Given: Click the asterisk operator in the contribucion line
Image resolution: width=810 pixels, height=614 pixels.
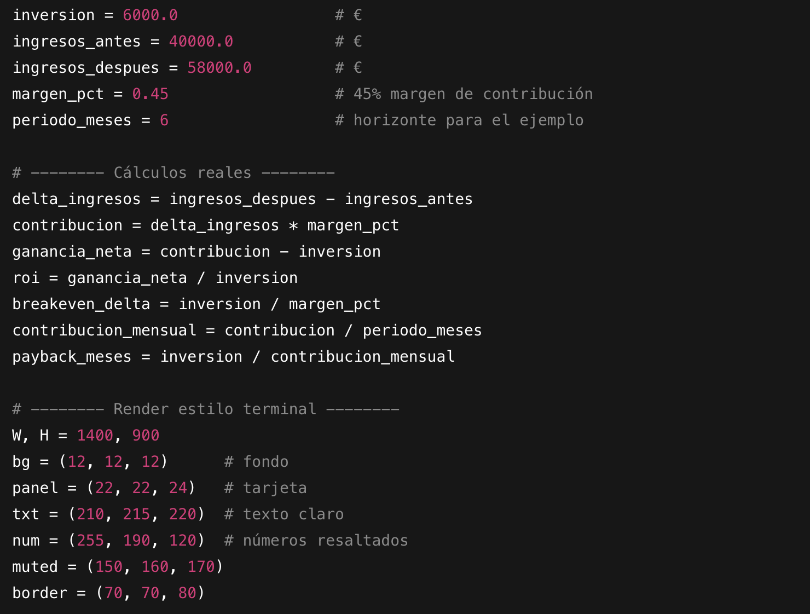Looking at the screenshot, I should (293, 225).
